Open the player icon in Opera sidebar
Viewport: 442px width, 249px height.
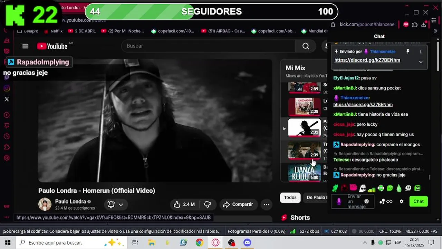click(x=7, y=115)
